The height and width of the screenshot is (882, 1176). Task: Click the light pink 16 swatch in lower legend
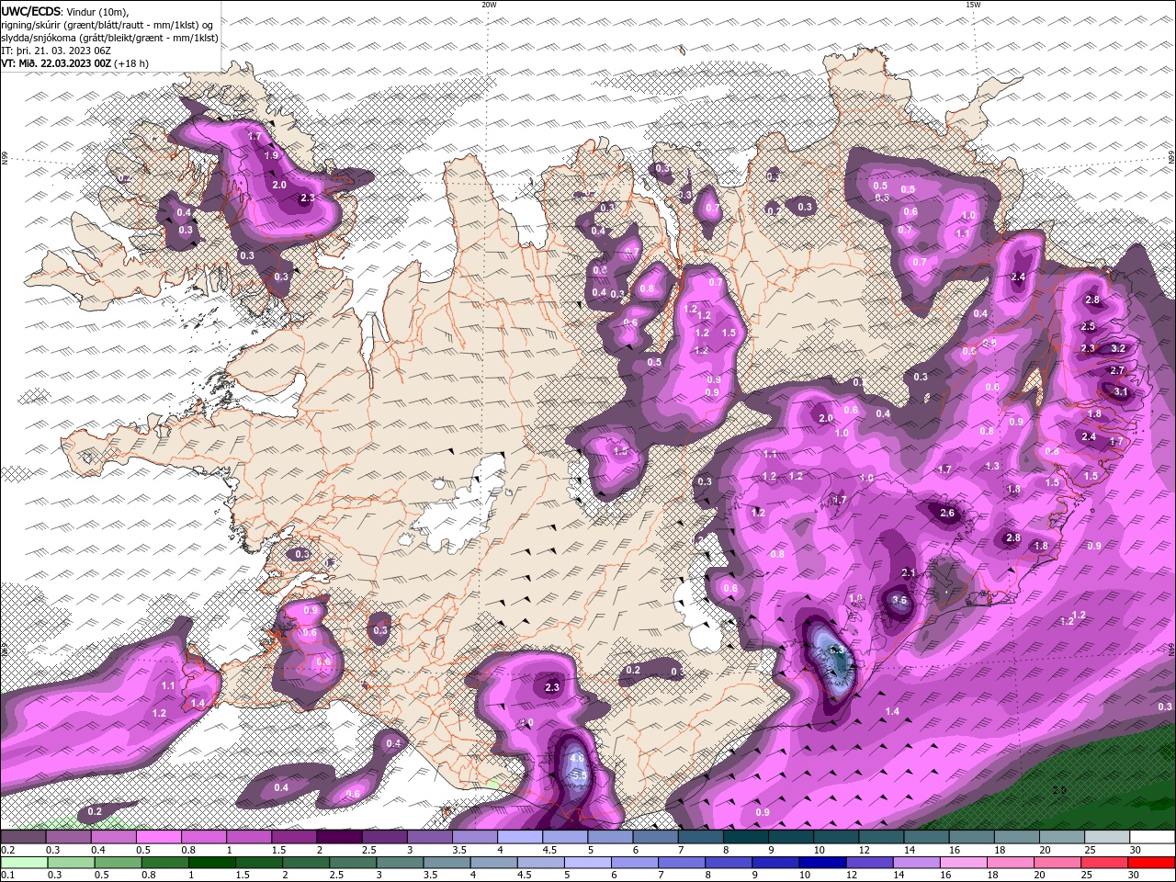coord(964,863)
